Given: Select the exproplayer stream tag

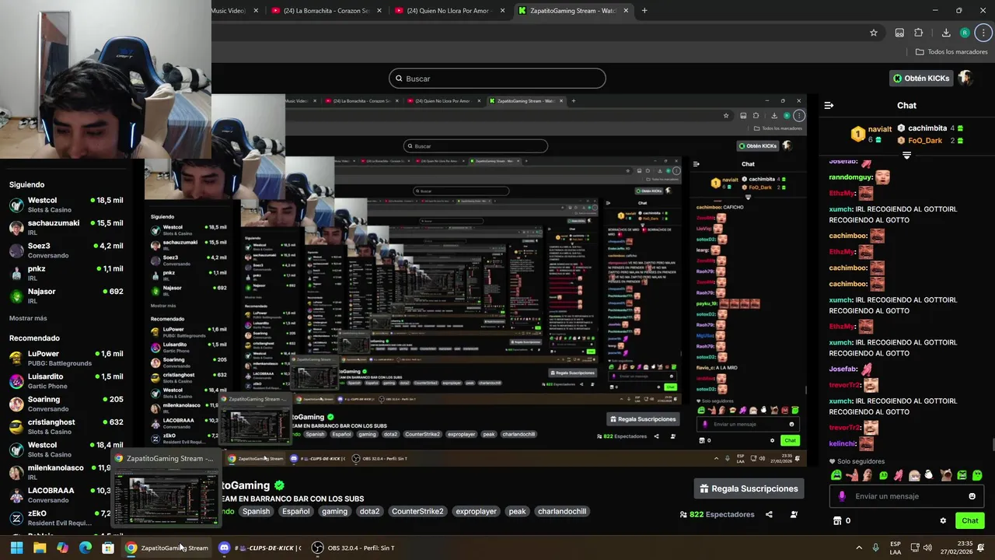Looking at the screenshot, I should pyautogui.click(x=476, y=511).
